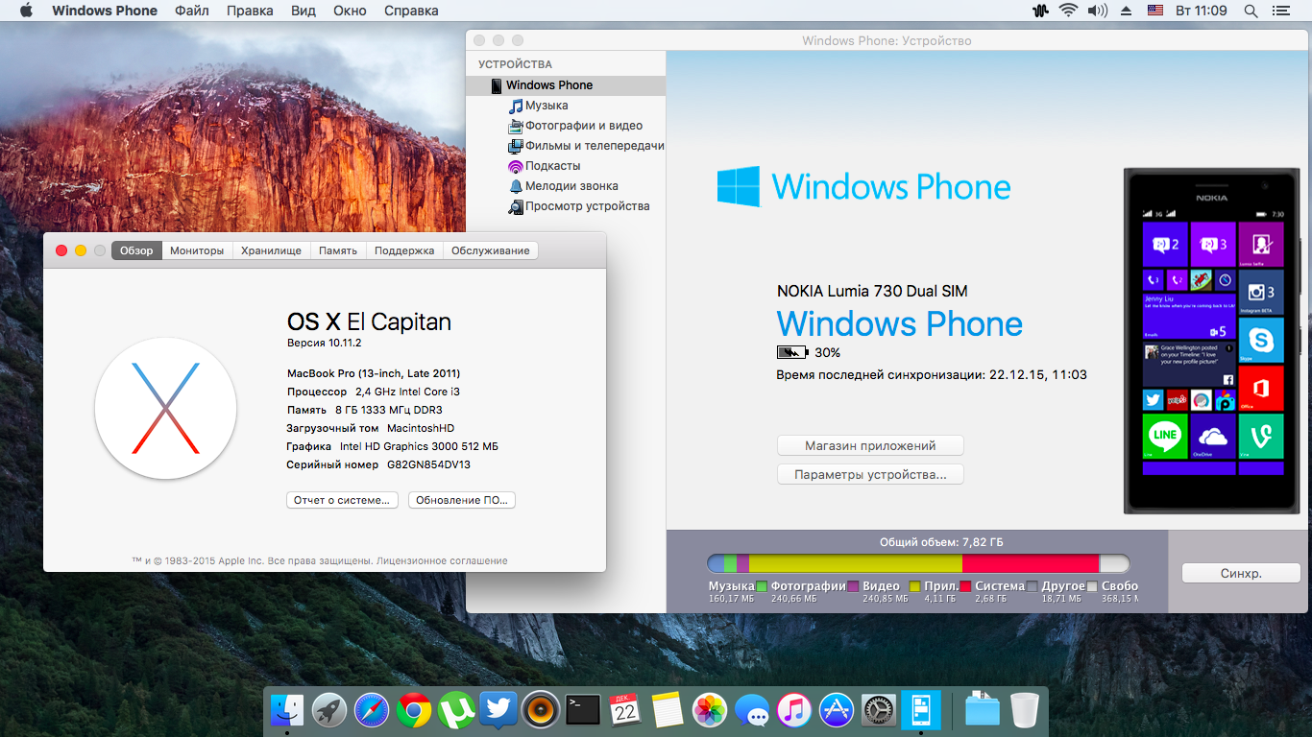Launch Terminal from the Dock

click(x=583, y=710)
